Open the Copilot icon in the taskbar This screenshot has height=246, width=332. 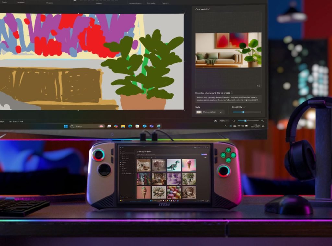coord(116,126)
